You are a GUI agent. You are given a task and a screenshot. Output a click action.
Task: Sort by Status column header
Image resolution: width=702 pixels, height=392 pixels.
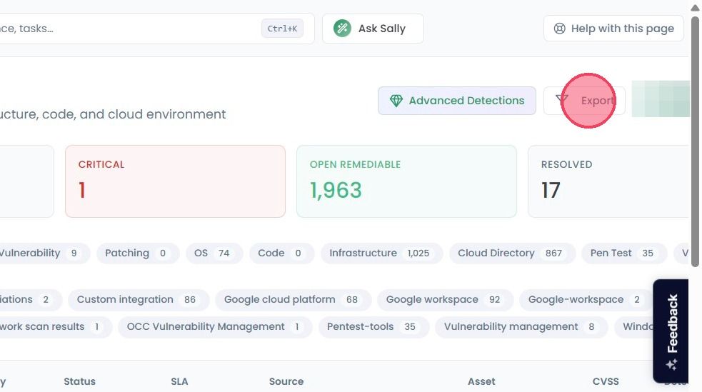coord(79,382)
